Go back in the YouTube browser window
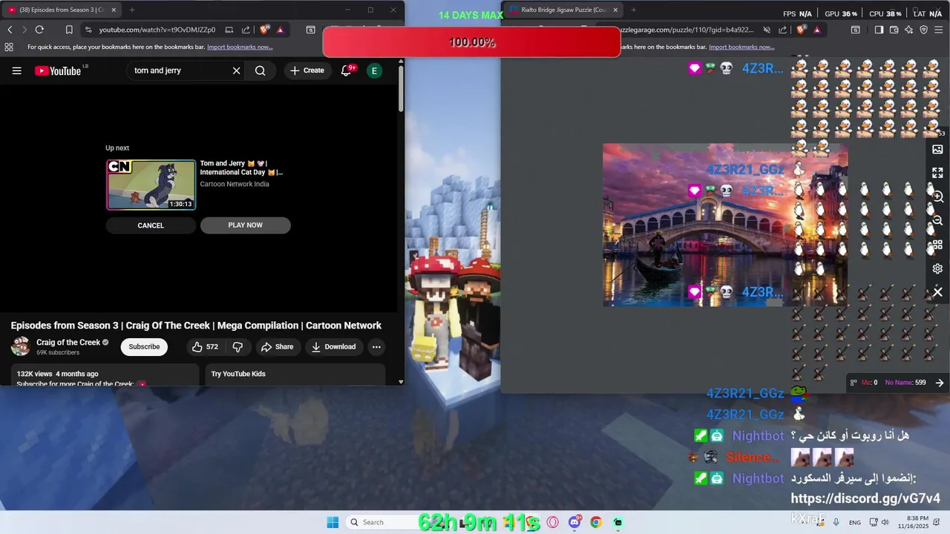 tap(10, 30)
